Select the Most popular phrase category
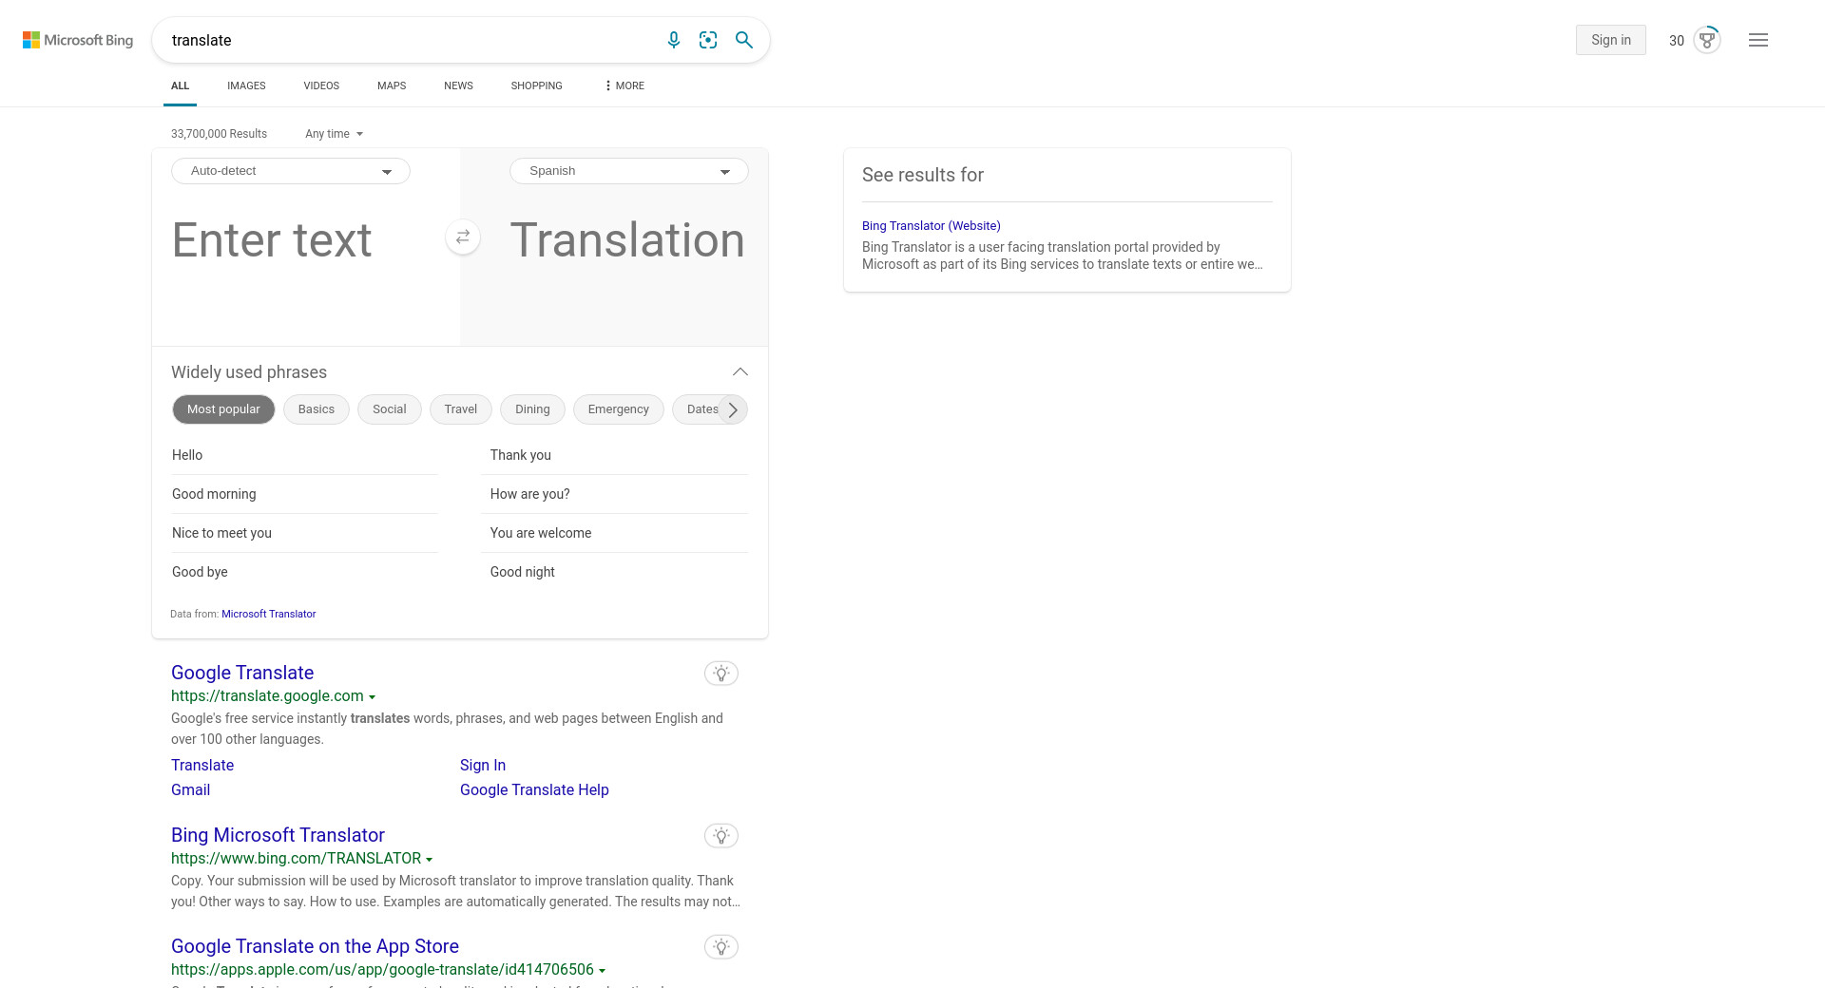Screen dimensions: 1825x988 [223, 409]
